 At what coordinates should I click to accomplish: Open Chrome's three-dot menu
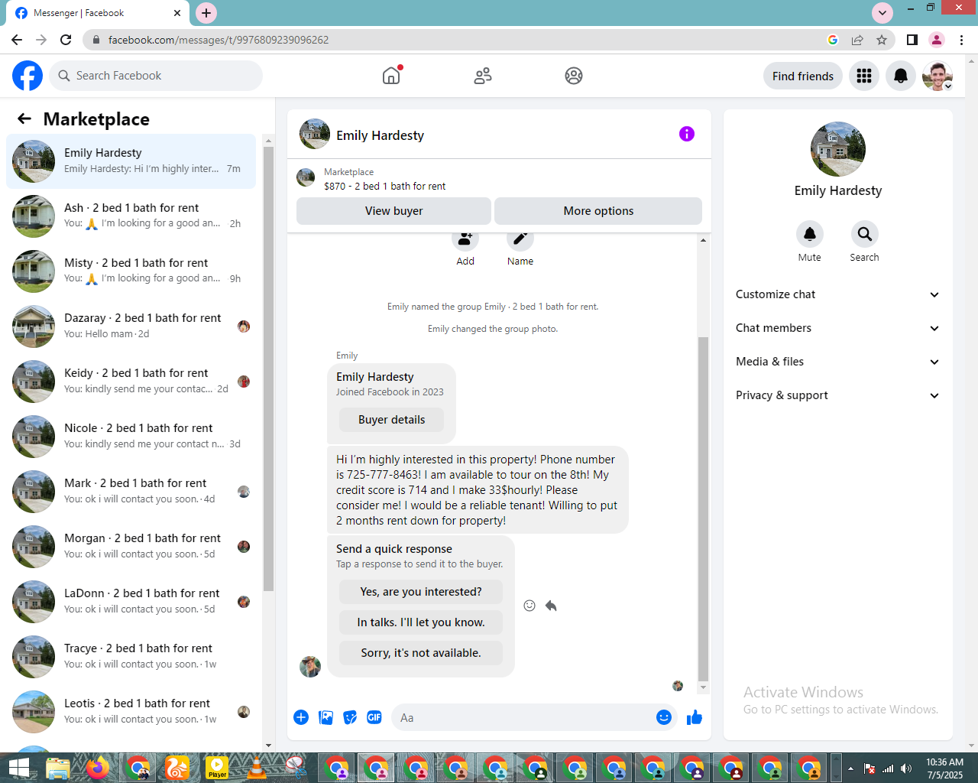click(961, 40)
